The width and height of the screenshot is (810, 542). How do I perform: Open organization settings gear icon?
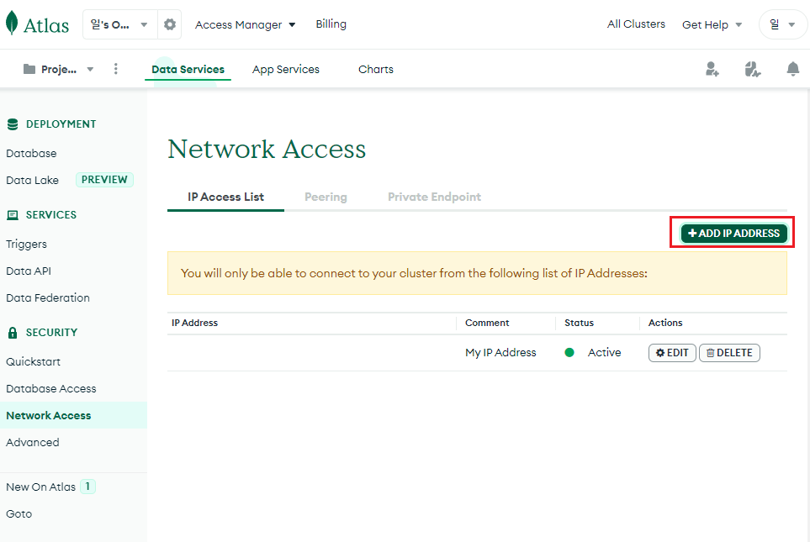169,24
